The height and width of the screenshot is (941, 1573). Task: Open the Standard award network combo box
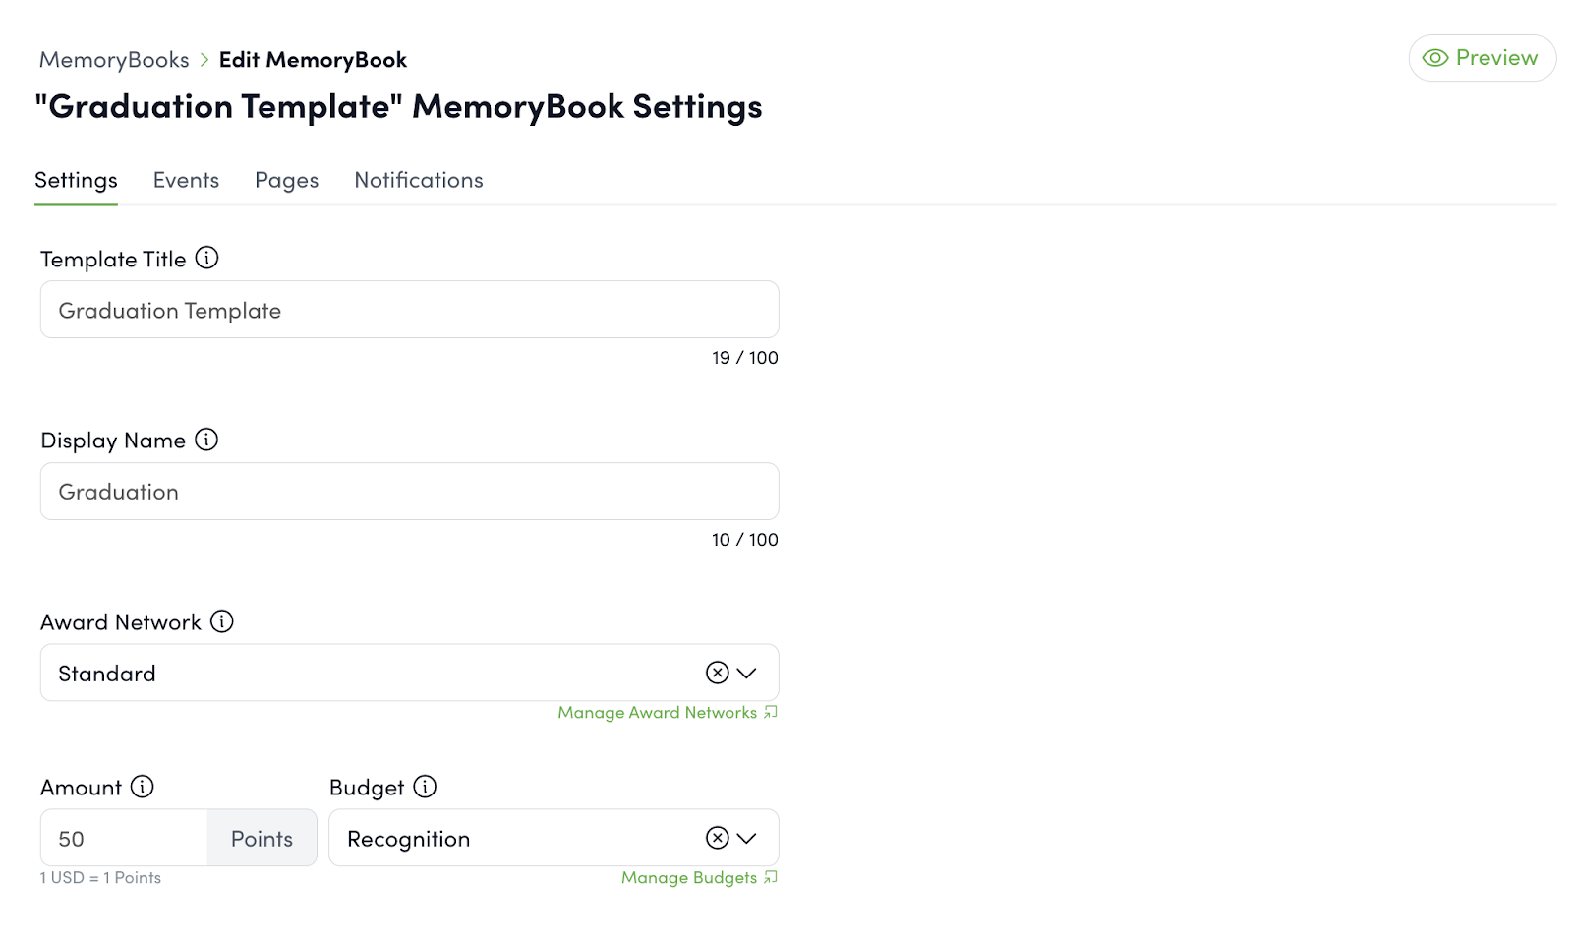coord(374,673)
